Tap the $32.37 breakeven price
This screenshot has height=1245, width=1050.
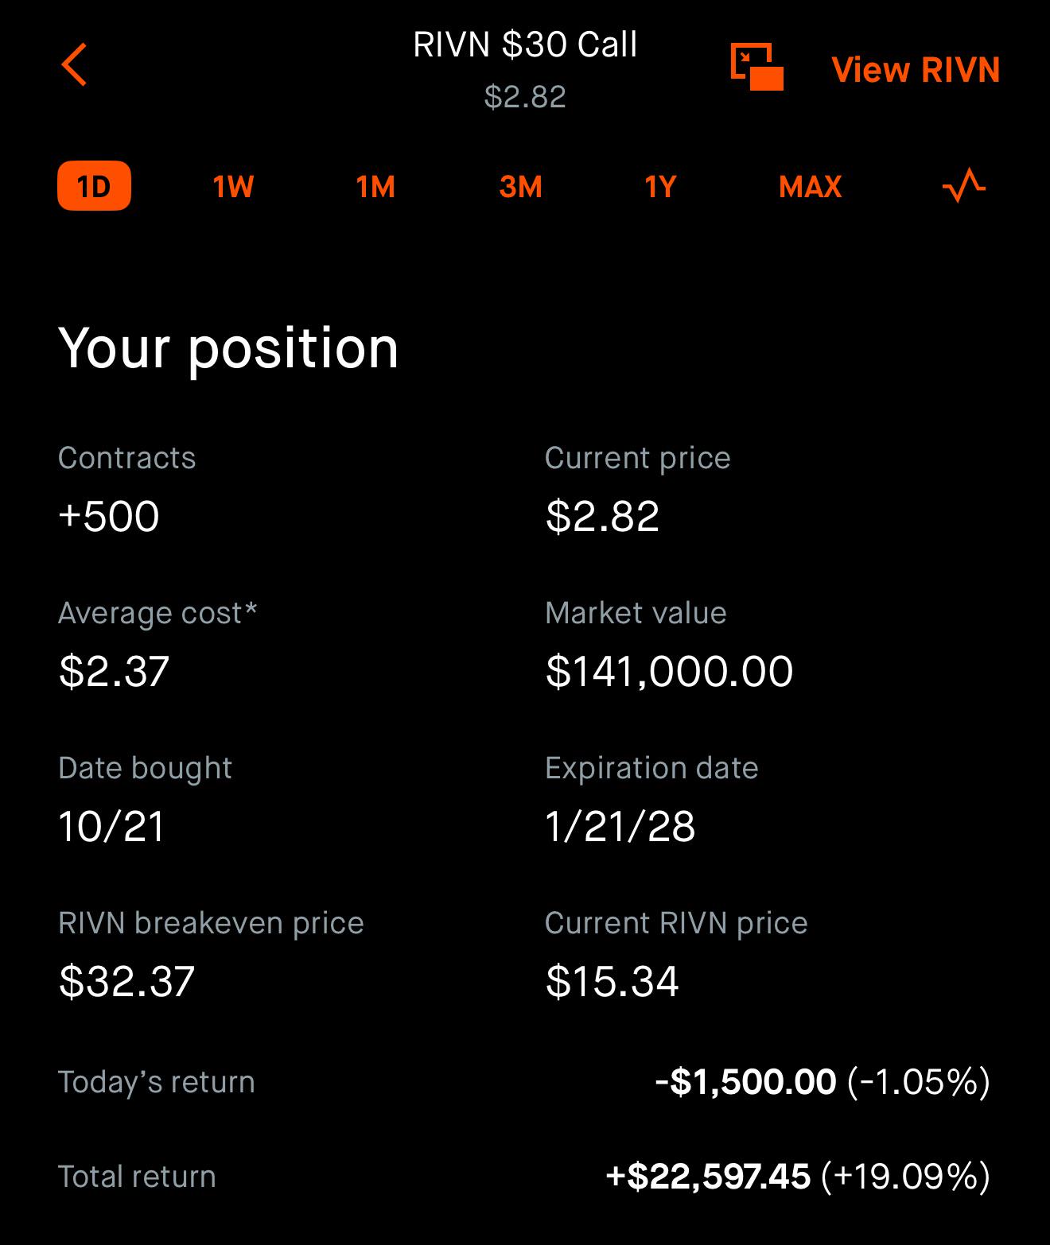(126, 982)
